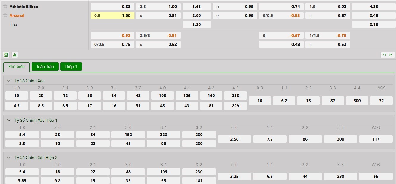Image resolution: width=396 pixels, height=184 pixels.
Task: Open the Arsenal team name
Action: pyautogui.click(x=17, y=15)
